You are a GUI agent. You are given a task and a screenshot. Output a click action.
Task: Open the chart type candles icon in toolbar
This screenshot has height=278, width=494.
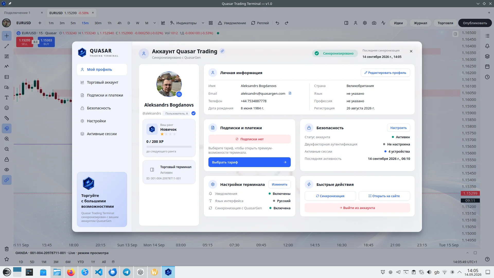click(x=163, y=23)
